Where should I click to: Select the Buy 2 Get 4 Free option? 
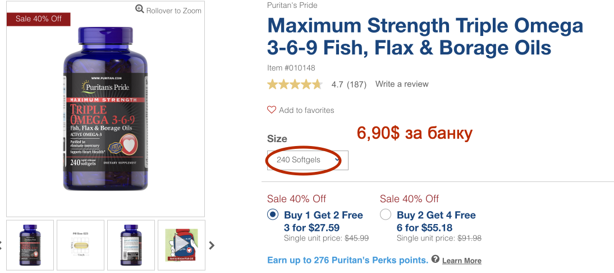(386, 214)
